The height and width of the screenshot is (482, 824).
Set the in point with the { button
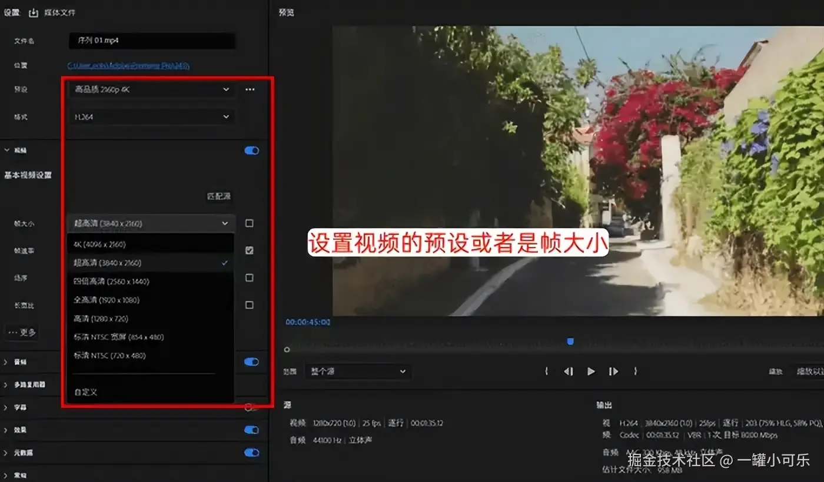click(547, 371)
